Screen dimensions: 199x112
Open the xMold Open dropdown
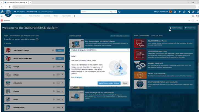[x=63, y=99]
